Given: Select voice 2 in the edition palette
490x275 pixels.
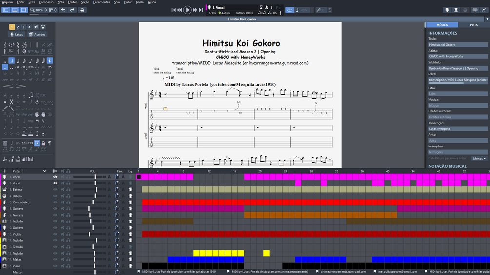Looking at the screenshot, I should [x=18, y=27].
